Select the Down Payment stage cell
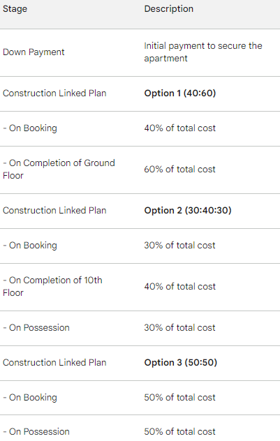Image resolution: width=280 pixels, height=441 pixels. coord(34,52)
